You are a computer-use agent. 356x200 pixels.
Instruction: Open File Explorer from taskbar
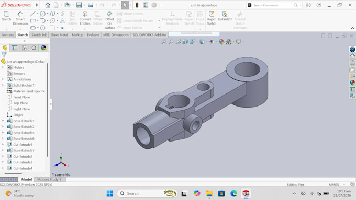209,193
